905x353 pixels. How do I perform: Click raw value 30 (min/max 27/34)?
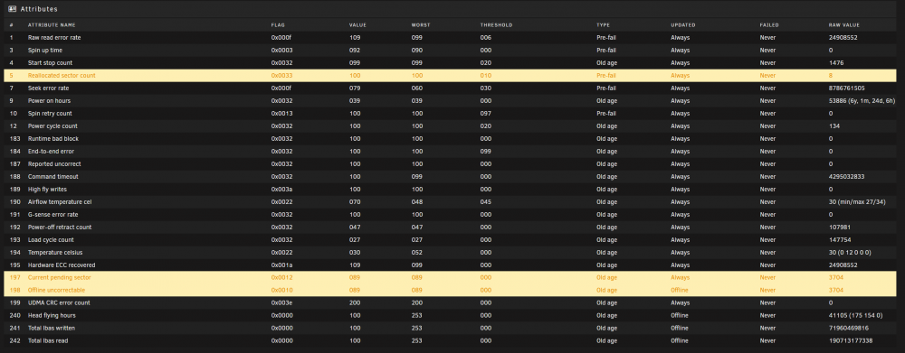pos(858,202)
